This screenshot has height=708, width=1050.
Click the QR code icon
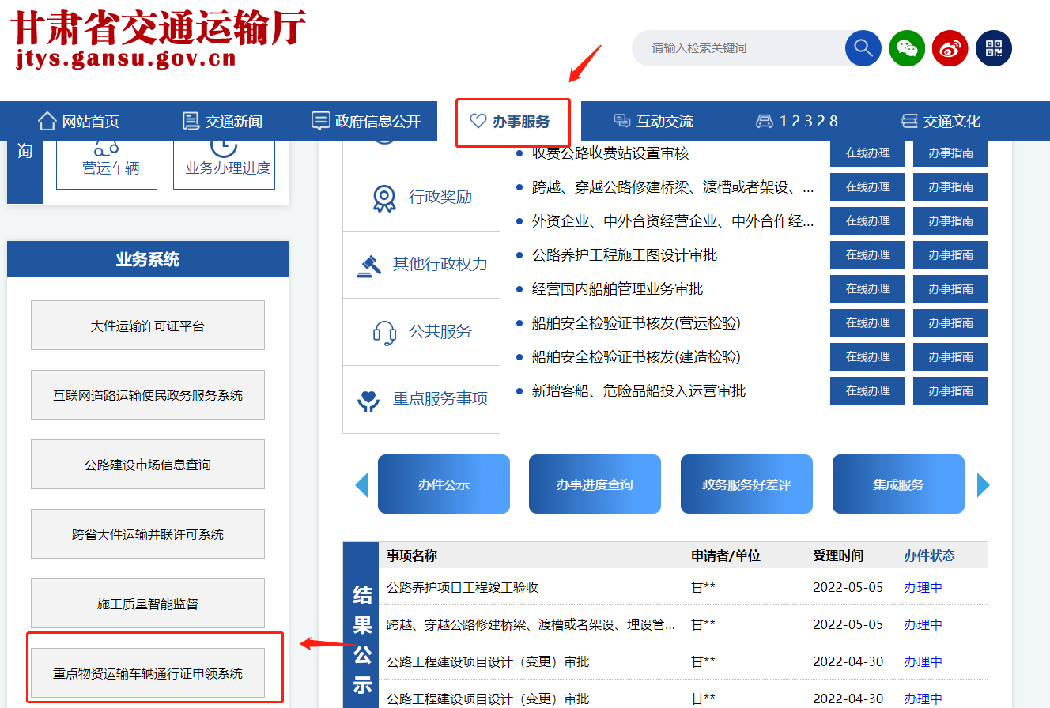click(x=993, y=48)
